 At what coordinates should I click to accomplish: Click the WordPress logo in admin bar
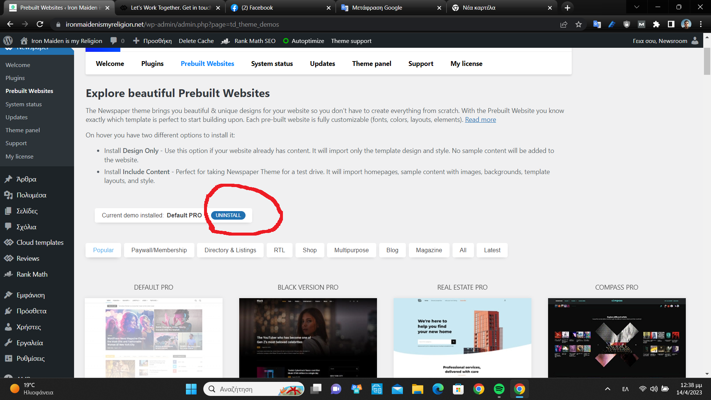point(8,41)
